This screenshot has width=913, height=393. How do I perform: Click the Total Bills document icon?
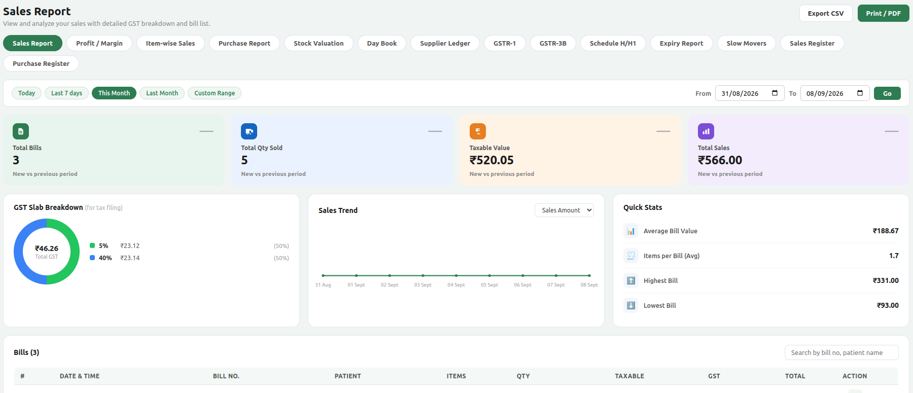(x=21, y=131)
